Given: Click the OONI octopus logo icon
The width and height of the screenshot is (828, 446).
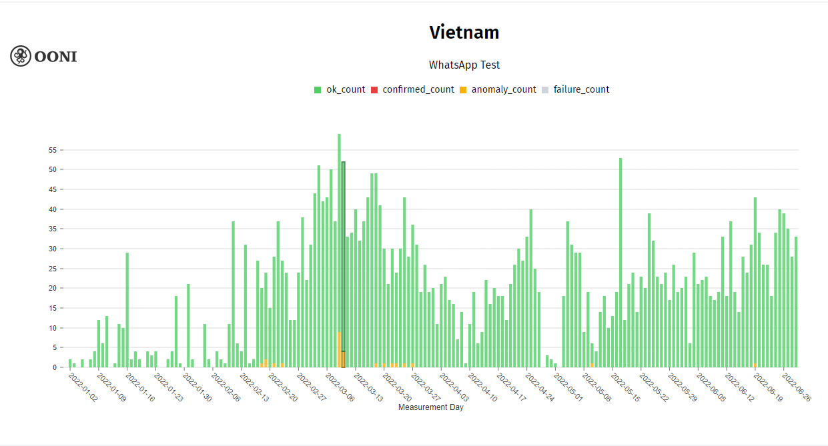Looking at the screenshot, I should tap(21, 56).
